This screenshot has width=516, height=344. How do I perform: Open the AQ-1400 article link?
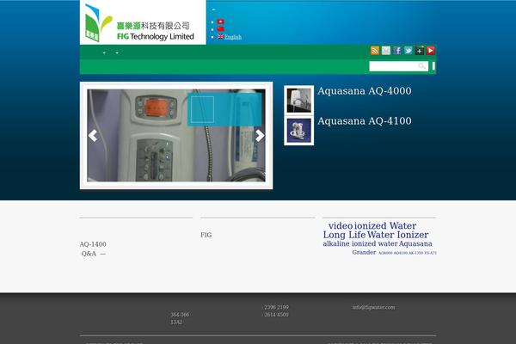[93, 244]
